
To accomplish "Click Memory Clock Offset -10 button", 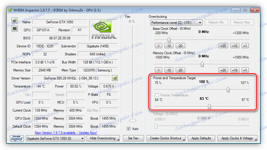I will [169, 70].
